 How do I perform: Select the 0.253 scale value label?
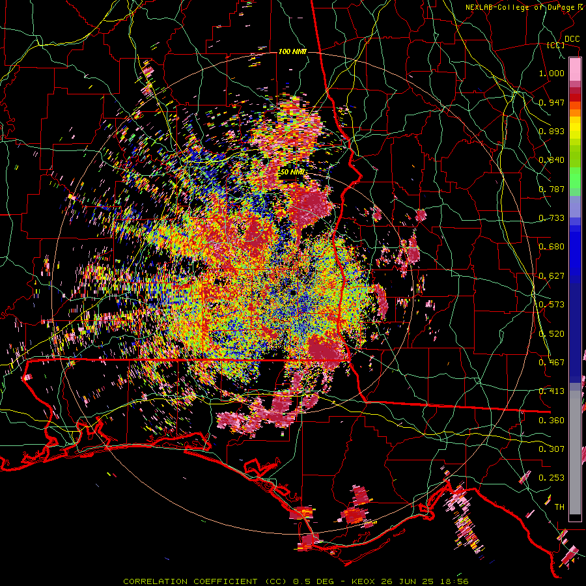551,478
